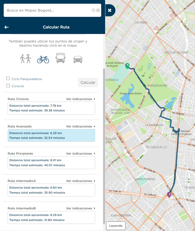Expand Ver indicaciones for Ruta IntermedioA

click(x=80, y=181)
